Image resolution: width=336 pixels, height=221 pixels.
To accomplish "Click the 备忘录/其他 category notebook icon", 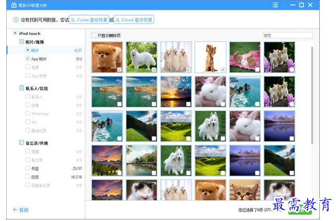I will point(21,143).
